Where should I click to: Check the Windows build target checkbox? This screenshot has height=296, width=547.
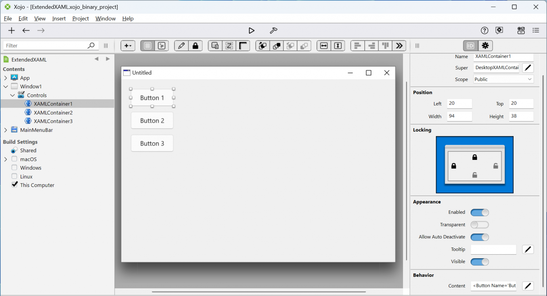point(14,167)
